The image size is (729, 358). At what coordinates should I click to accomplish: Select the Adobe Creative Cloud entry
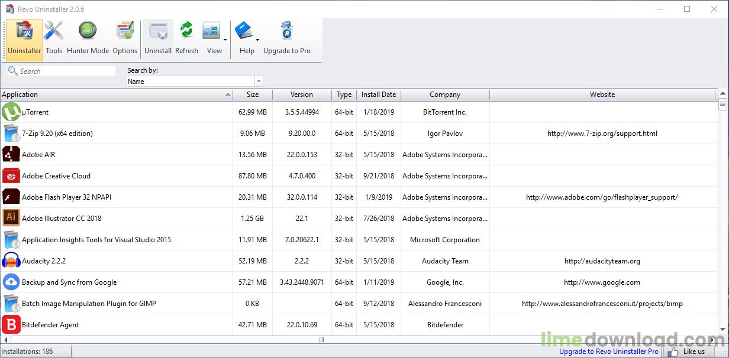coord(56,175)
